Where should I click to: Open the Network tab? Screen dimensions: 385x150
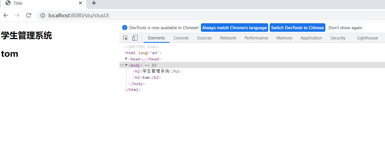tap(228, 38)
